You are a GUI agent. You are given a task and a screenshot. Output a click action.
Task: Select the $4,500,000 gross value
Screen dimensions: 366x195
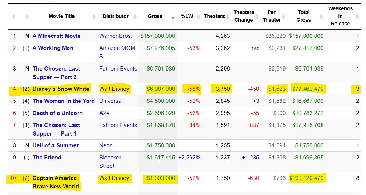point(161,101)
